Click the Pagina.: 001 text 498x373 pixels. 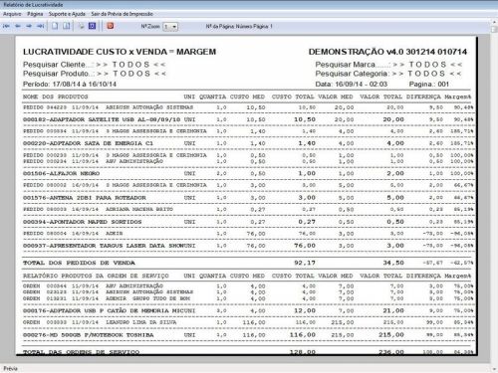tap(429, 84)
